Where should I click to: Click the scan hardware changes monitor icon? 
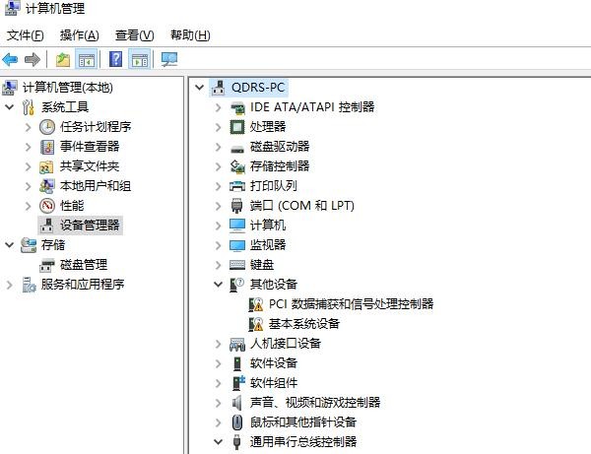tap(169, 59)
